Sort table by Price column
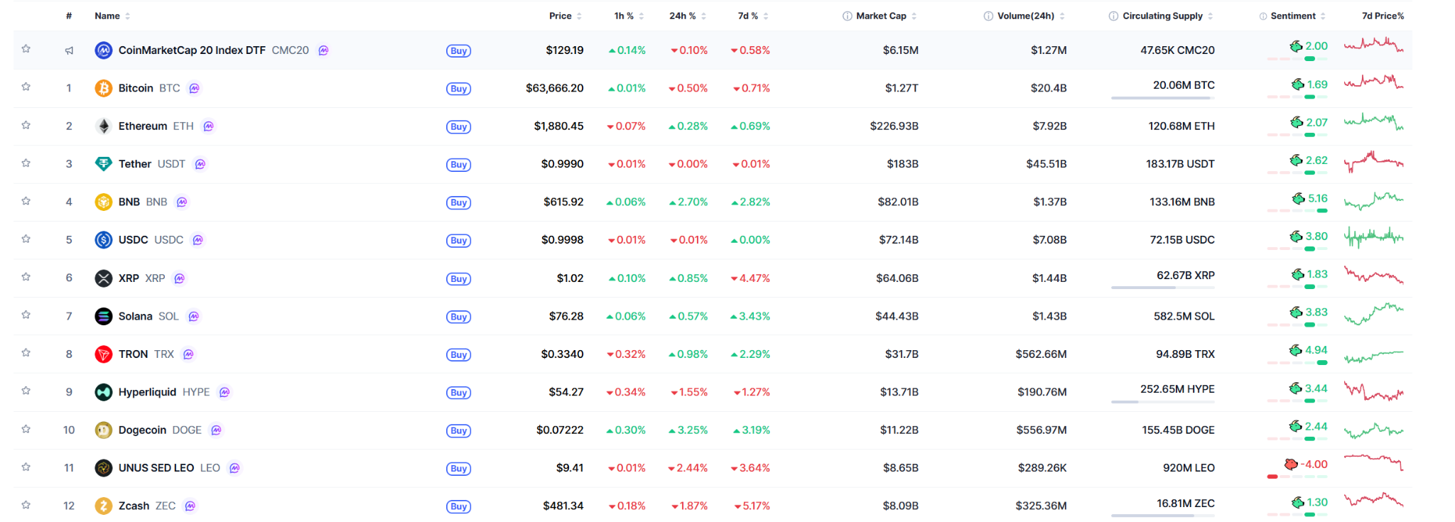This screenshot has width=1455, height=522. (566, 16)
